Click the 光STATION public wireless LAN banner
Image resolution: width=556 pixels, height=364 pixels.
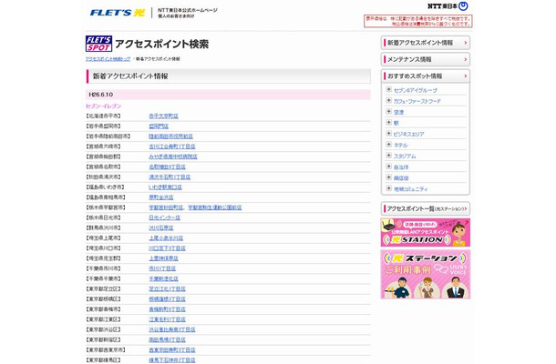425,232
